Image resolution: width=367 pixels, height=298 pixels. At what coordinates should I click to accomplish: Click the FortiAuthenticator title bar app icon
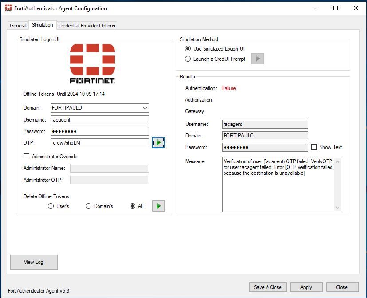(8, 8)
